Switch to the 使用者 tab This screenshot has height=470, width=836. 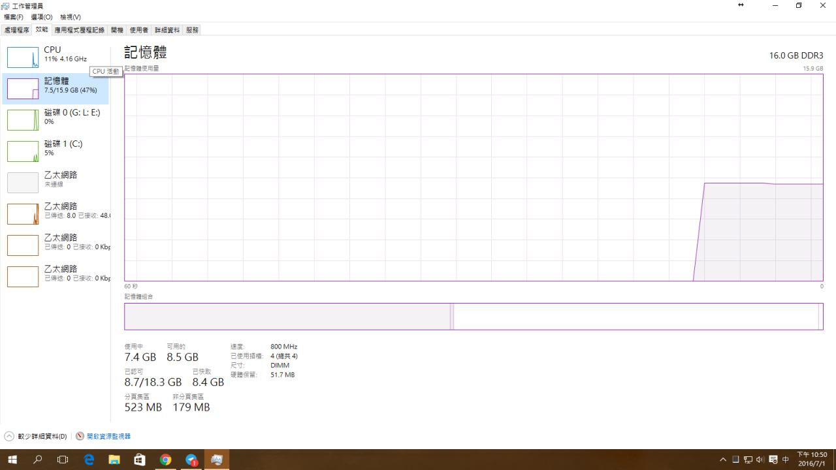coord(138,30)
